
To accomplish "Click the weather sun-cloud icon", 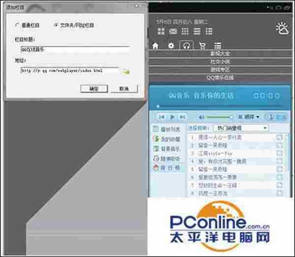I will [283, 28].
